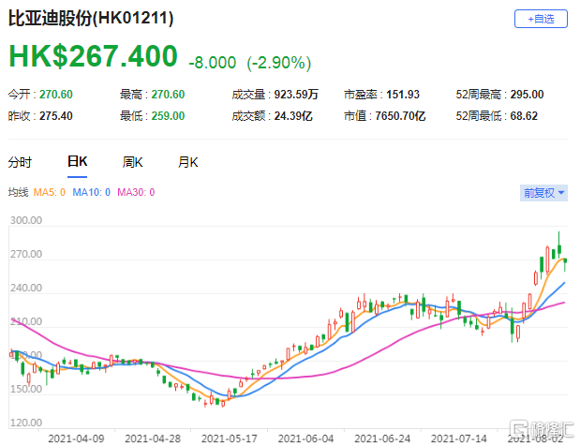The image size is (580, 445).
Task: Click 市盈率 value 151.93
Action: point(403,95)
